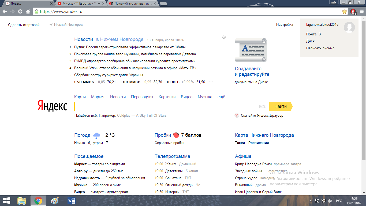Image resolution: width=366 pixels, height=206 pixels.
Task: Reload the page with refresh icon
Action: click(x=20, y=12)
